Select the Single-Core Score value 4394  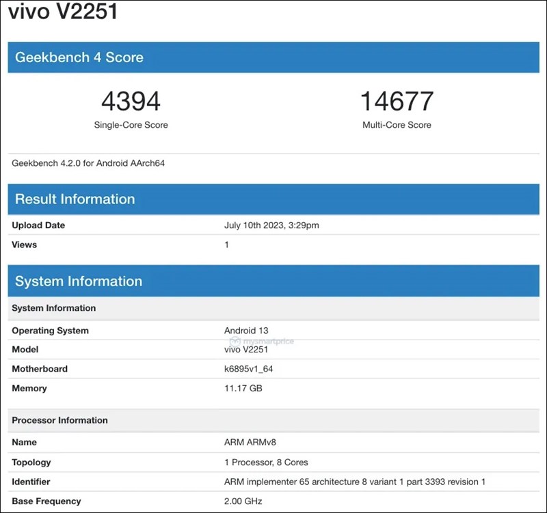coord(129,100)
